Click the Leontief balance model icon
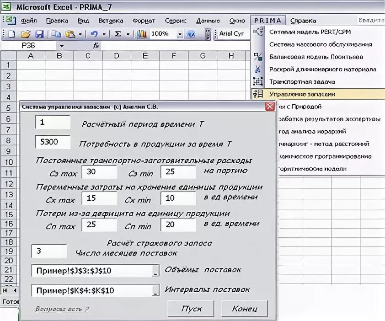 (x=258, y=57)
